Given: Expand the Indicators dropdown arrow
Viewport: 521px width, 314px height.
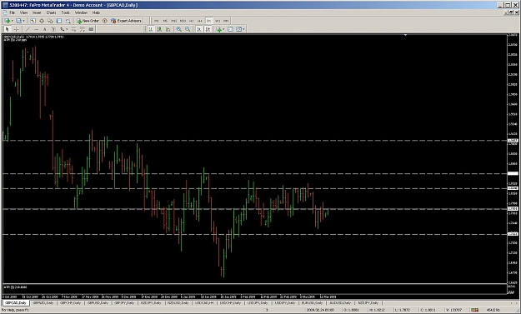Looking at the screenshot, I should pos(224,29).
